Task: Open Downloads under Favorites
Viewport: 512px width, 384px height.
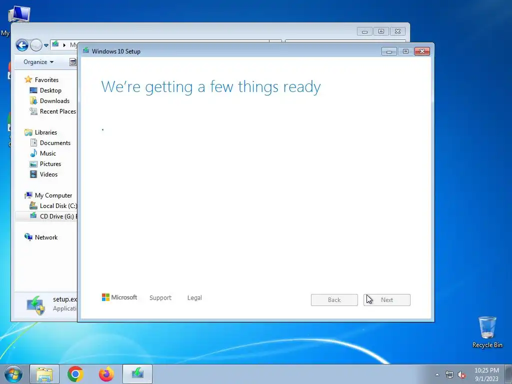Action: (54, 101)
